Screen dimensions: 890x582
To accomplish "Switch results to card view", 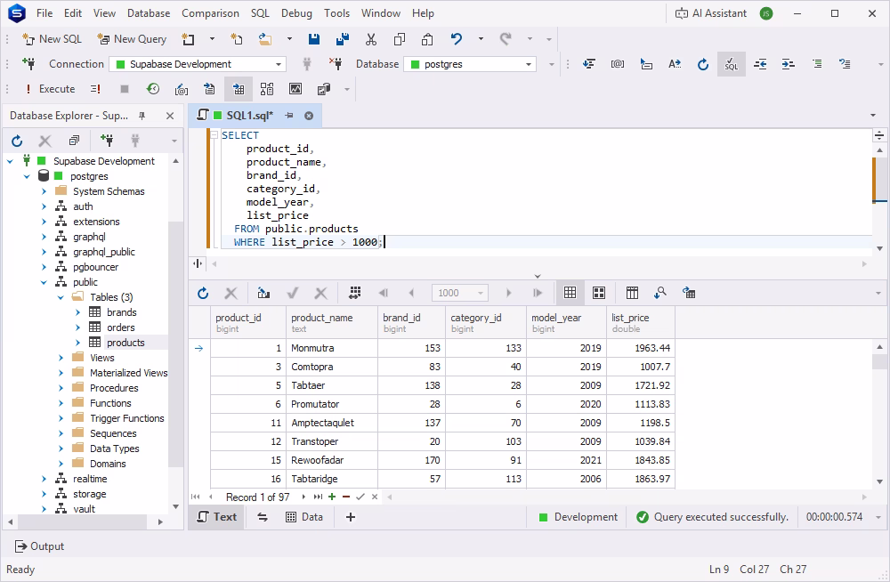I will click(599, 293).
